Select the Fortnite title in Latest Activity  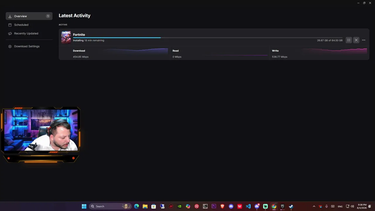point(79,35)
